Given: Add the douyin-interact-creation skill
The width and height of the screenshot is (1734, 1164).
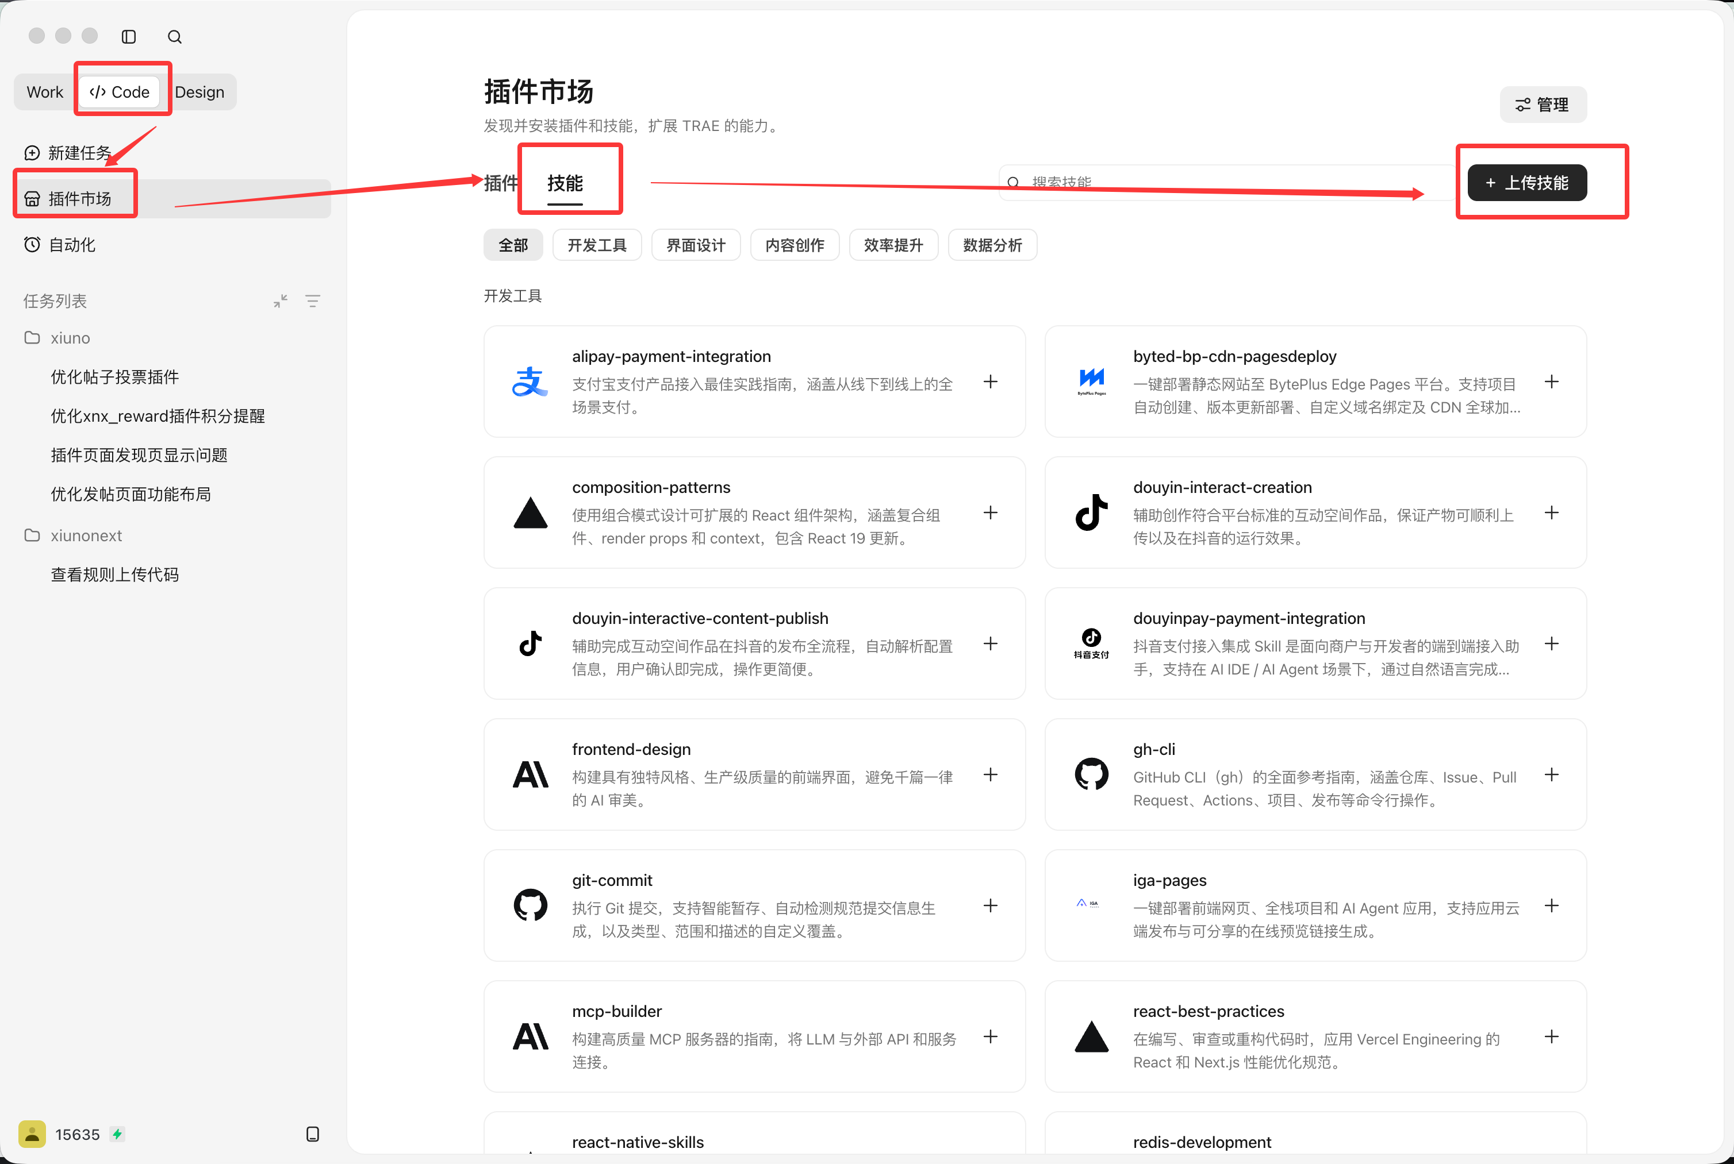Looking at the screenshot, I should click(x=1551, y=513).
